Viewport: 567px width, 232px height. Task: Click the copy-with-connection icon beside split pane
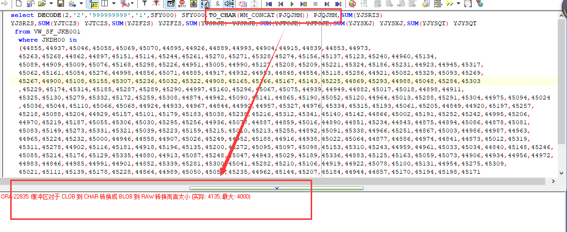(125, 3)
